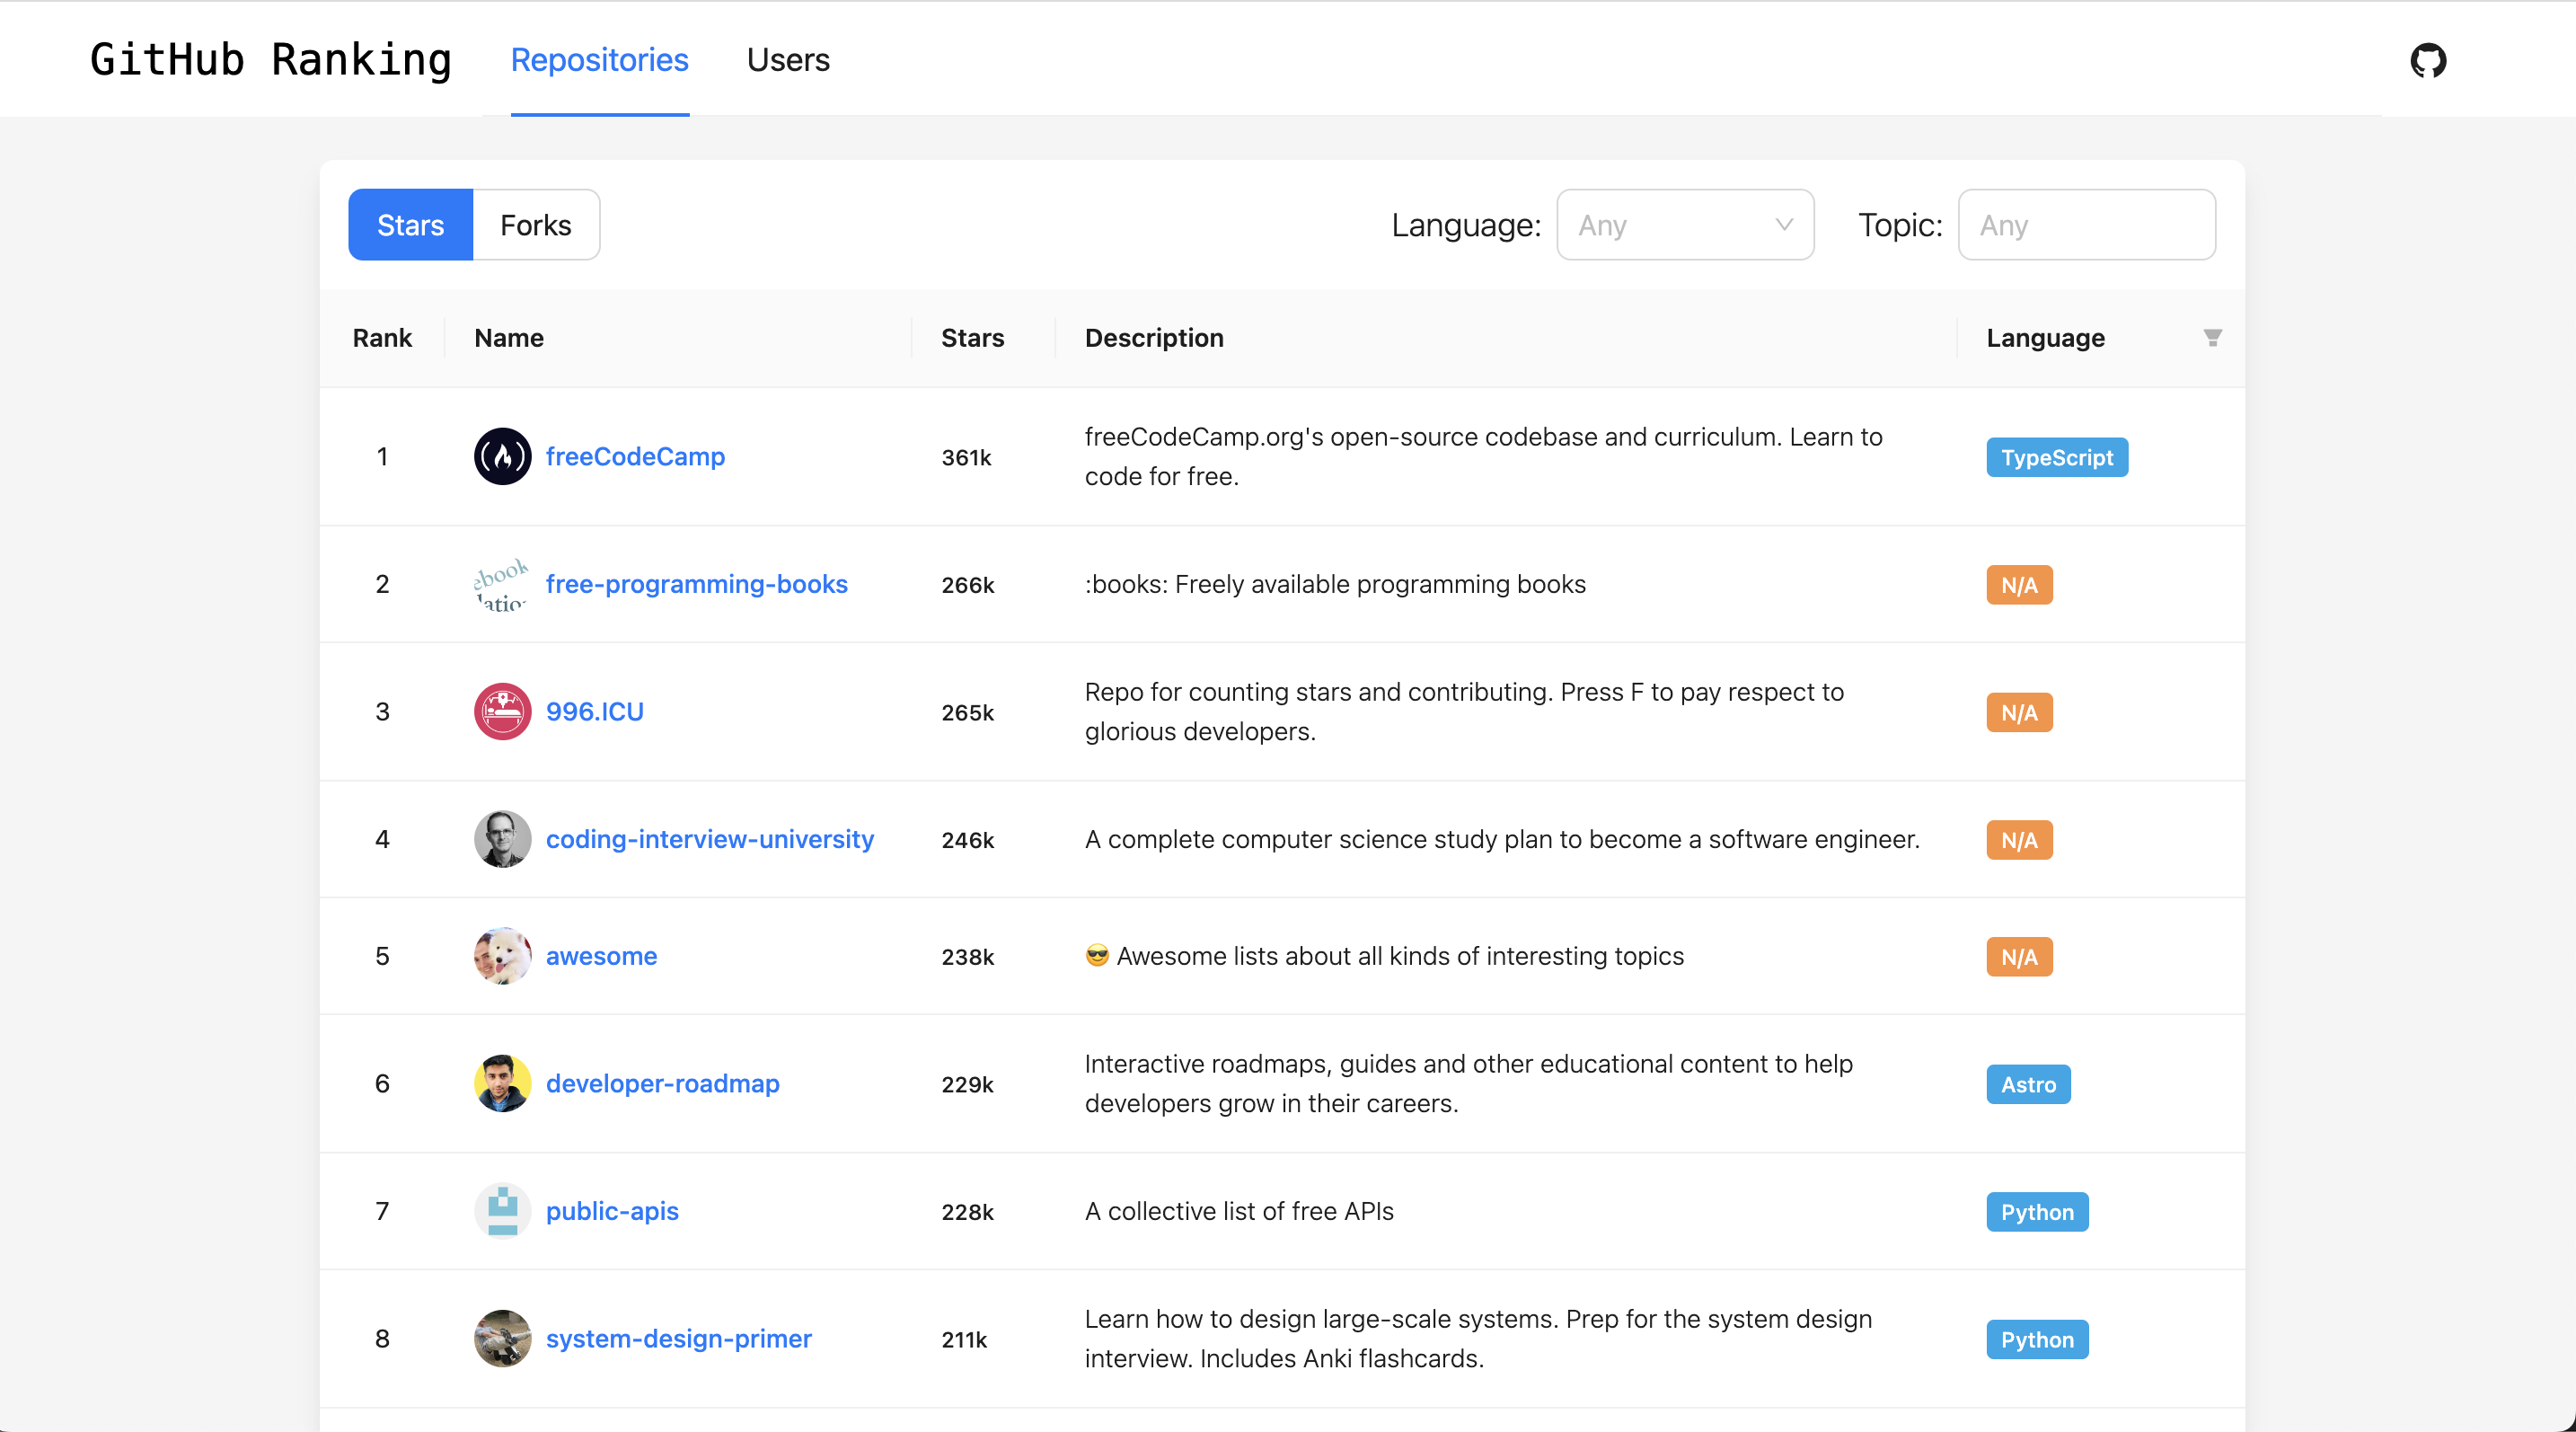Open the Language dropdown selector
Viewport: 2576px width, 1432px height.
(x=1685, y=225)
